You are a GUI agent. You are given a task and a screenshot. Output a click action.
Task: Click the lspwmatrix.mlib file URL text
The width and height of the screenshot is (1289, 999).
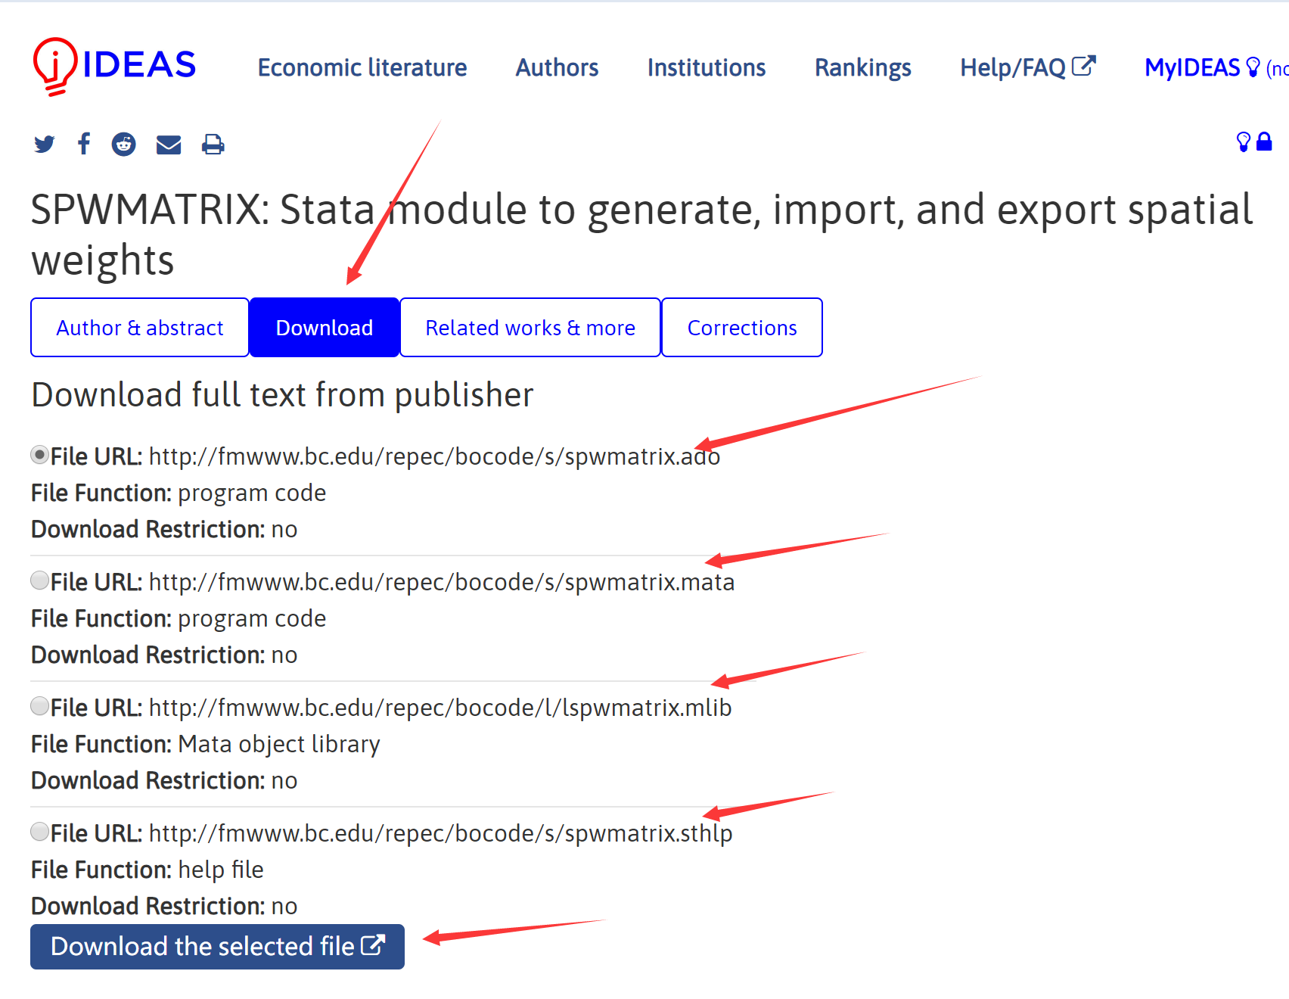coord(440,708)
